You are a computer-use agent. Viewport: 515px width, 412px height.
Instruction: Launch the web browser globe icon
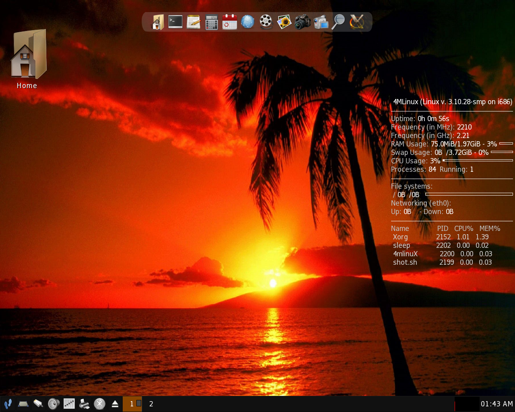click(x=248, y=22)
